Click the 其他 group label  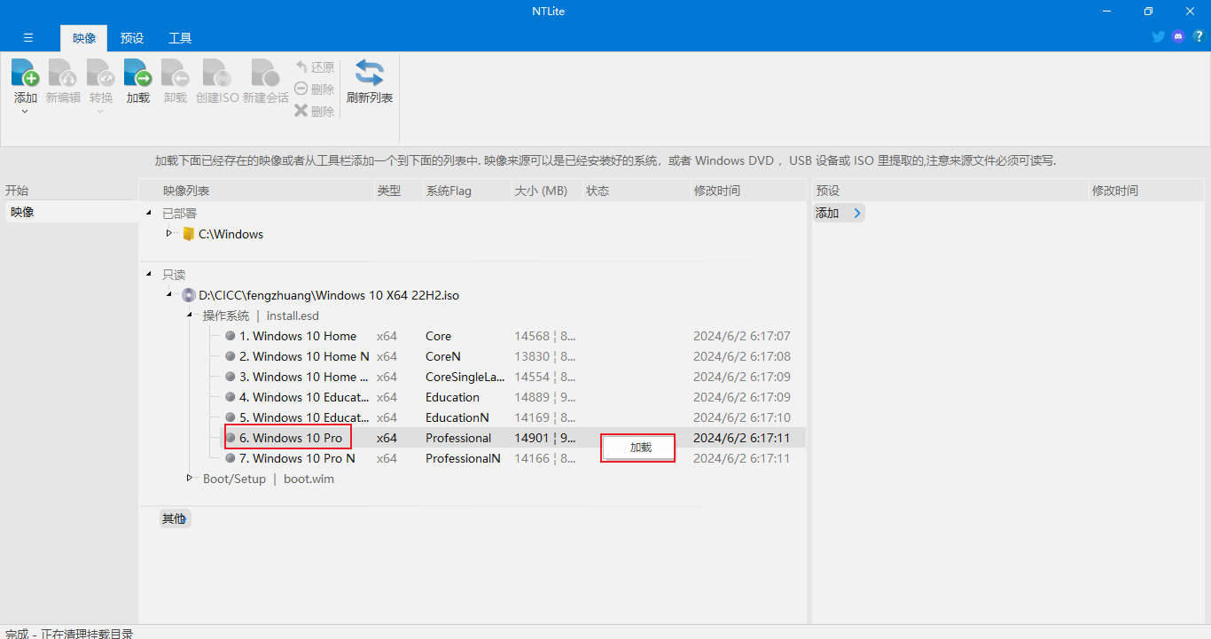click(x=175, y=518)
